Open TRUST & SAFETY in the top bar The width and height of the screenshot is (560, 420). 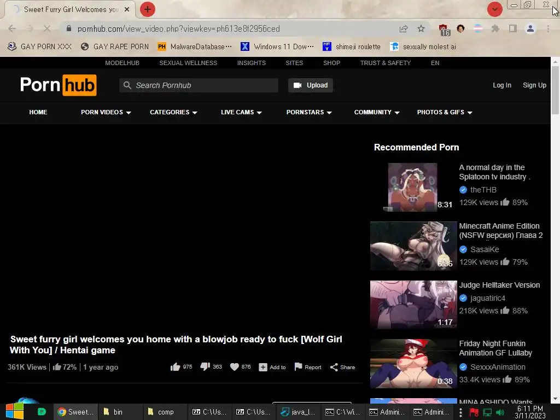[x=386, y=63]
